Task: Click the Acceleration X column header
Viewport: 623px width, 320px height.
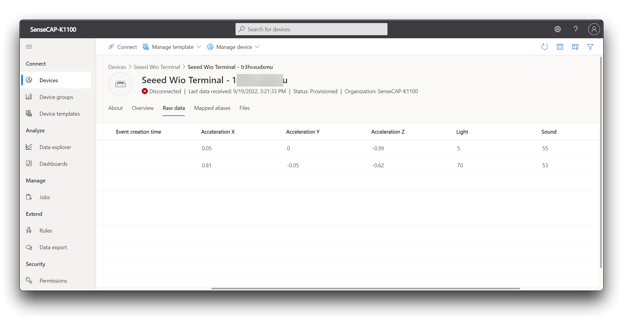Action: 218,132
